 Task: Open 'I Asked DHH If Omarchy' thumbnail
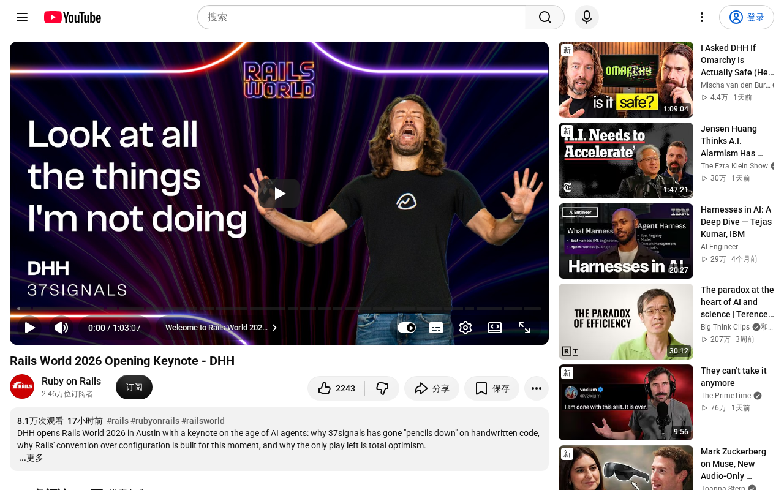[626, 80]
